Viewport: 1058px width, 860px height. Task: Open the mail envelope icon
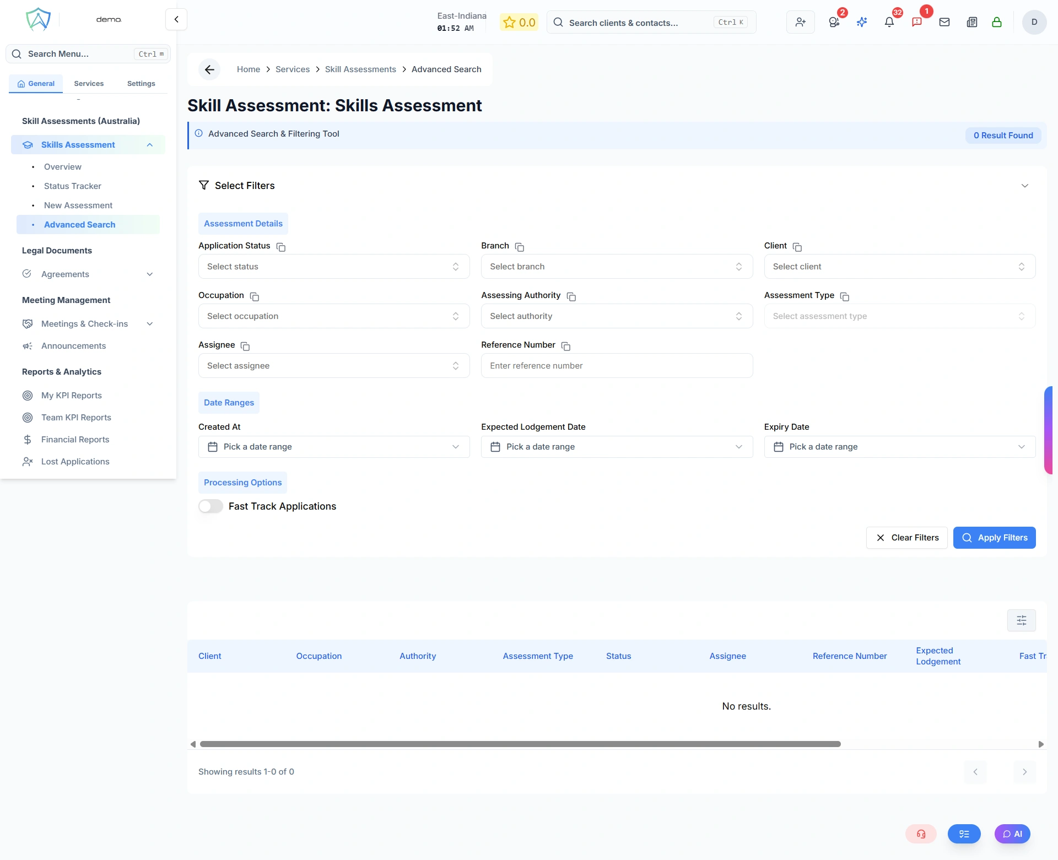click(x=944, y=22)
